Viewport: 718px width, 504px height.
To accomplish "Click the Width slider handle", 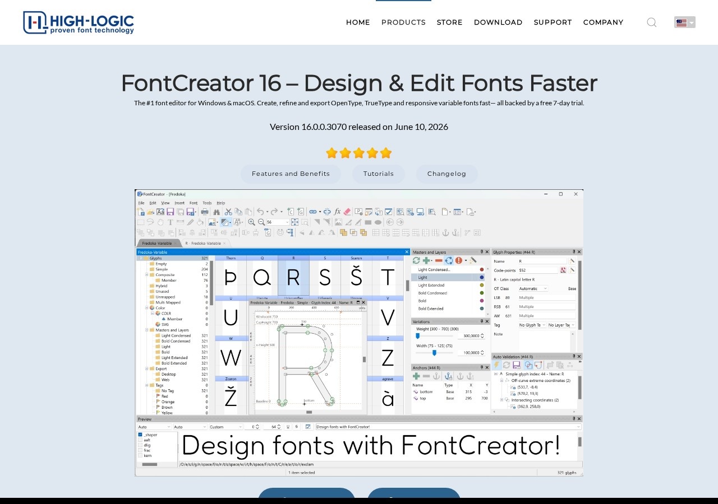I will coord(434,353).
